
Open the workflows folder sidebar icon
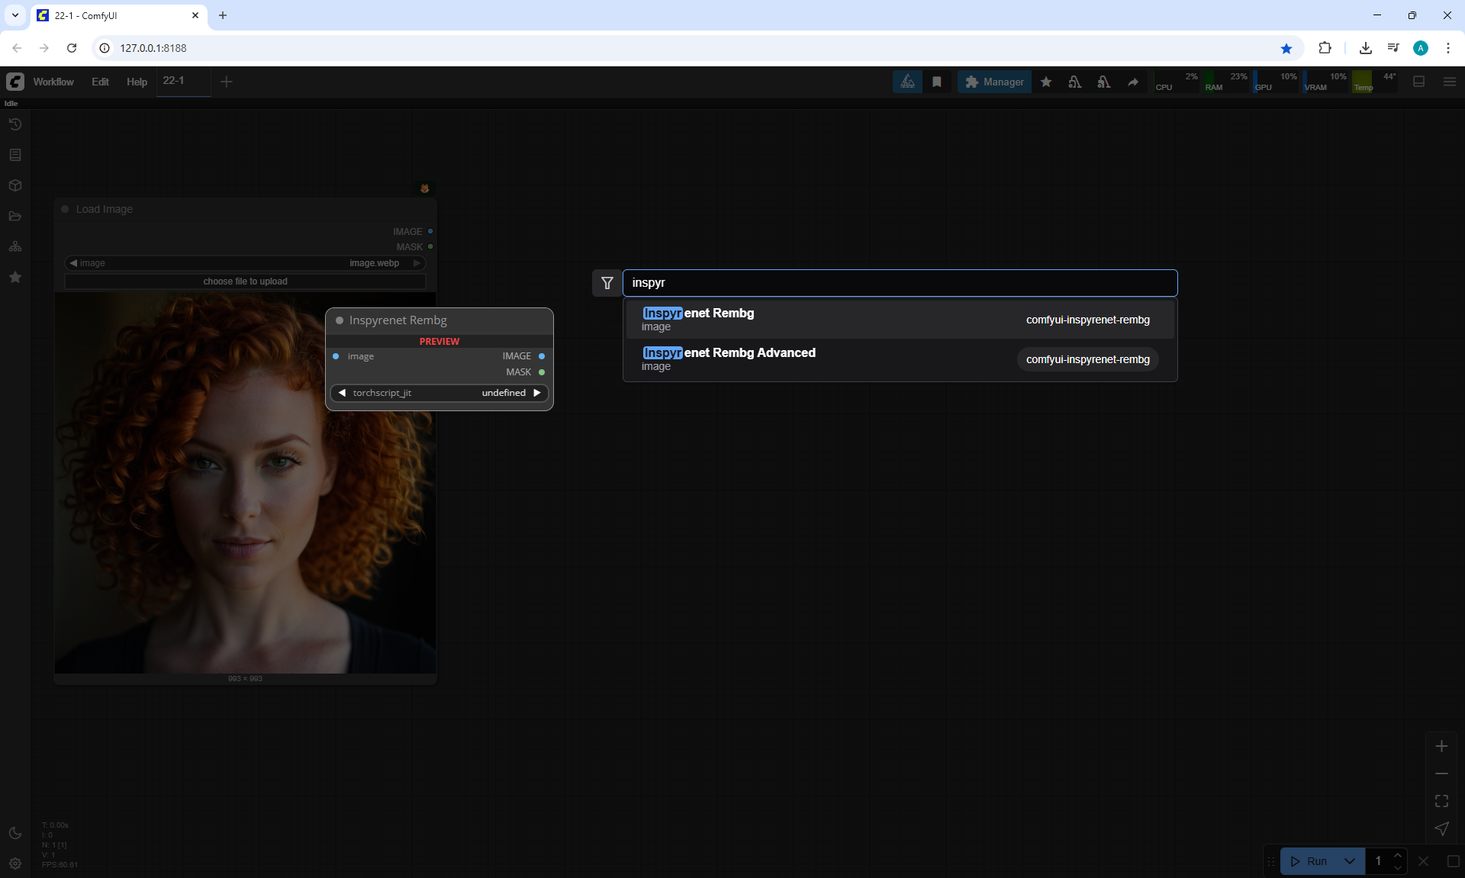(x=15, y=216)
